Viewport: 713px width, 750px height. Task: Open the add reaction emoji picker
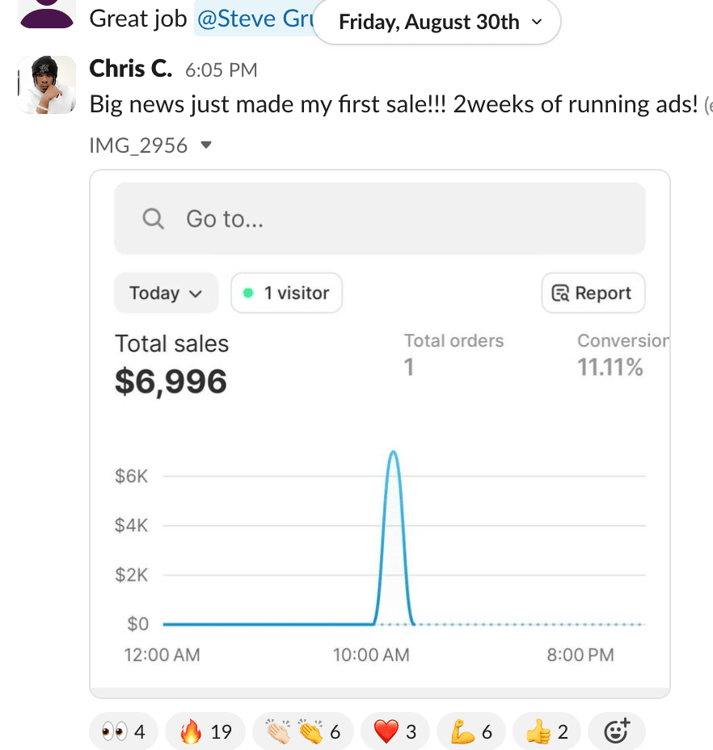pyautogui.click(x=618, y=732)
